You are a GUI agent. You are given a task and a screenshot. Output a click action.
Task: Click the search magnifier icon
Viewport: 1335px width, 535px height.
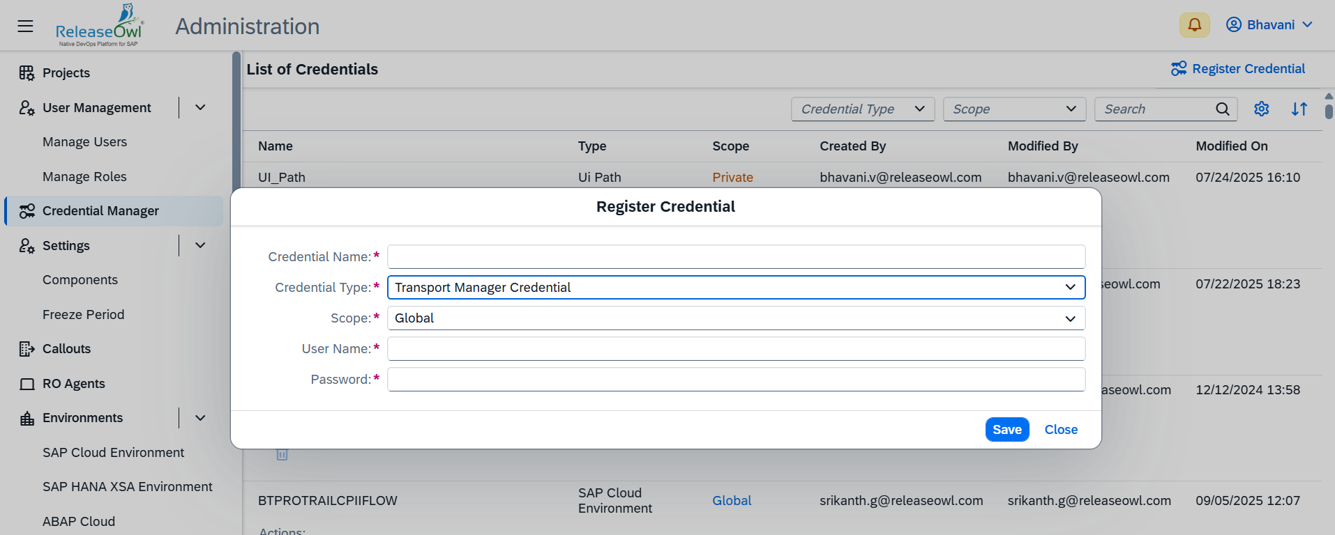tap(1222, 109)
